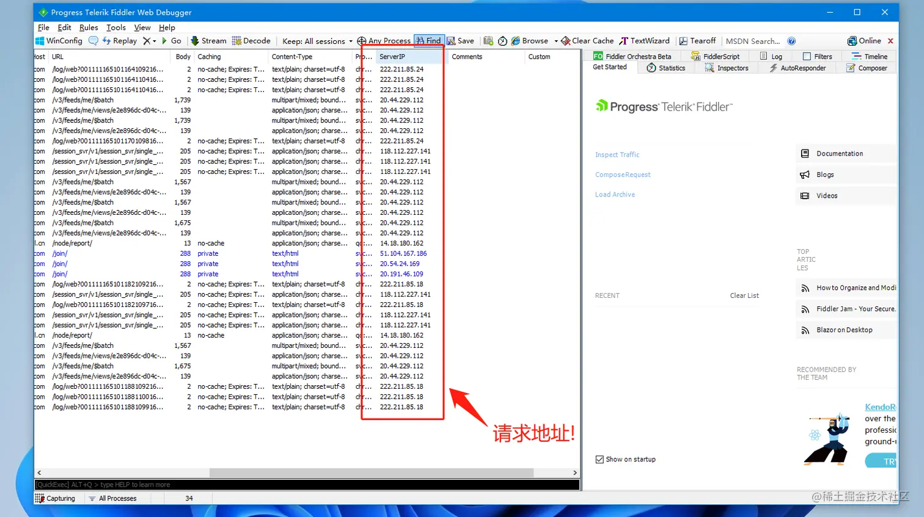The image size is (924, 517).
Task: Clear List of recent items
Action: tap(744, 295)
